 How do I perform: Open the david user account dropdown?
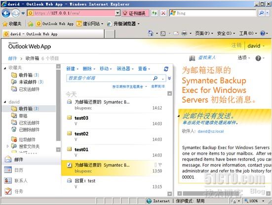(256, 46)
